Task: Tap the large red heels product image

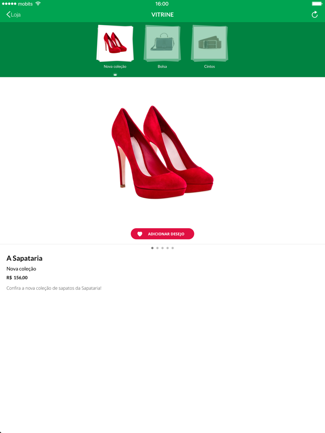Action: coord(162,152)
